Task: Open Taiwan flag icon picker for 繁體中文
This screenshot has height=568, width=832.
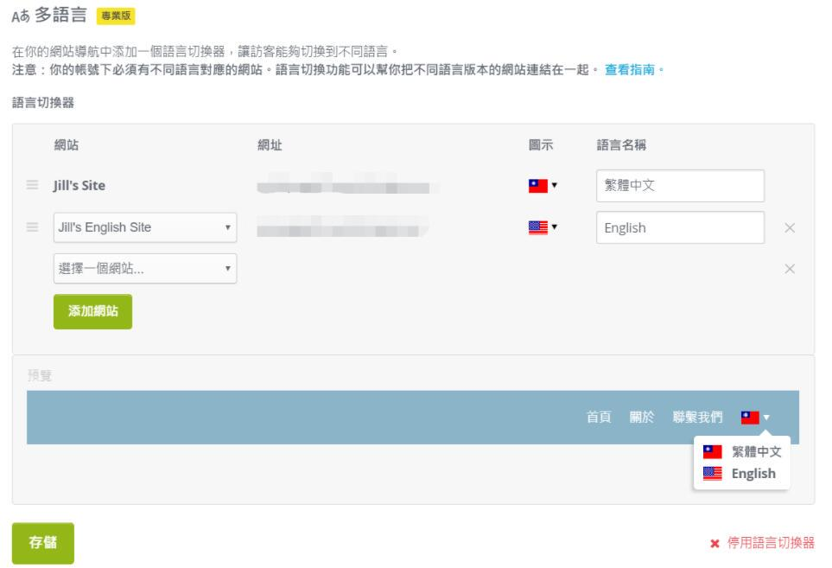Action: tap(543, 185)
